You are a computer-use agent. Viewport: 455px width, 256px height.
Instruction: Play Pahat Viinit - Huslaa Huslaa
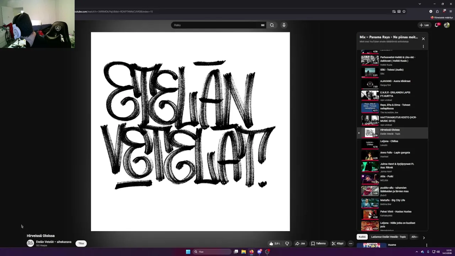tap(393, 214)
